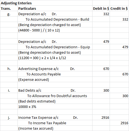The image size is (129, 131).
Task: Select the 'Credit in $' header cell
Action: point(119,8)
